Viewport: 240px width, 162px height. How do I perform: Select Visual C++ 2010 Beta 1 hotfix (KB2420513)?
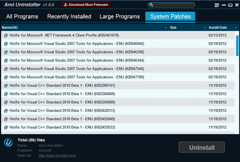(118, 110)
